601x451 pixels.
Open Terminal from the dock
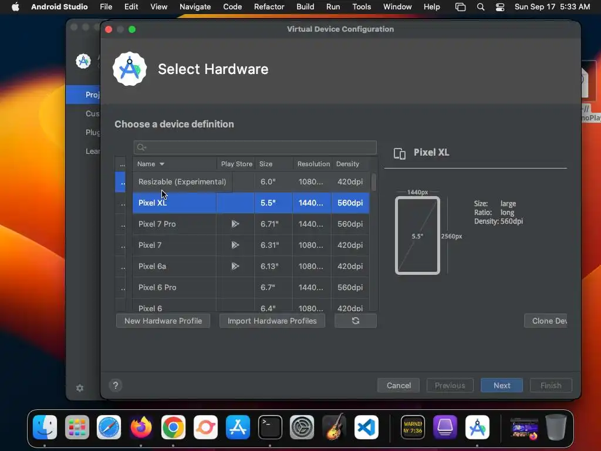[x=270, y=427]
